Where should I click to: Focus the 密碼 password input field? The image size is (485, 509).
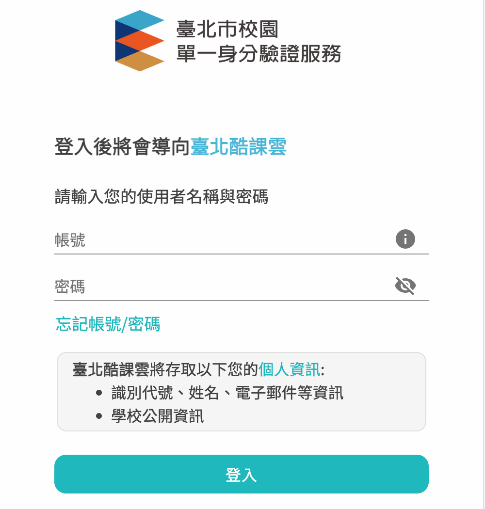point(223,286)
